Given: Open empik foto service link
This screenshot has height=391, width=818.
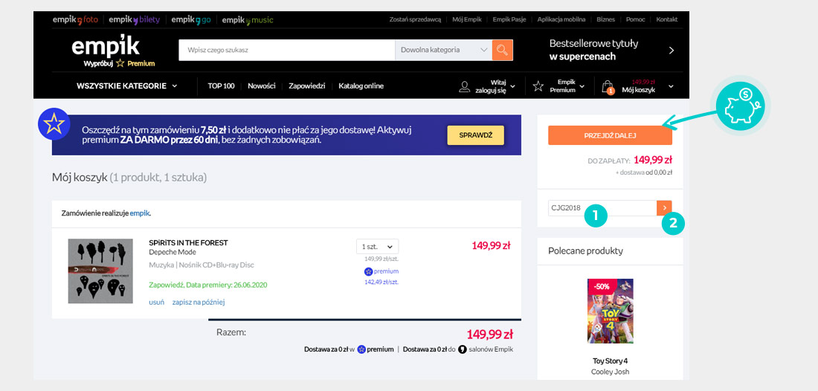Looking at the screenshot, I should pyautogui.click(x=74, y=20).
